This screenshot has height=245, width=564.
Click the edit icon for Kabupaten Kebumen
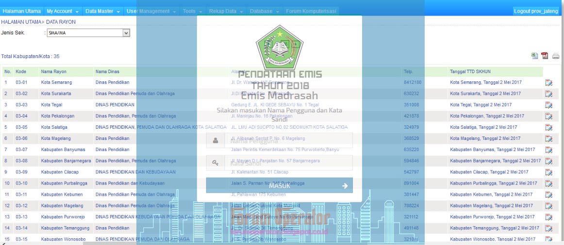549,195
